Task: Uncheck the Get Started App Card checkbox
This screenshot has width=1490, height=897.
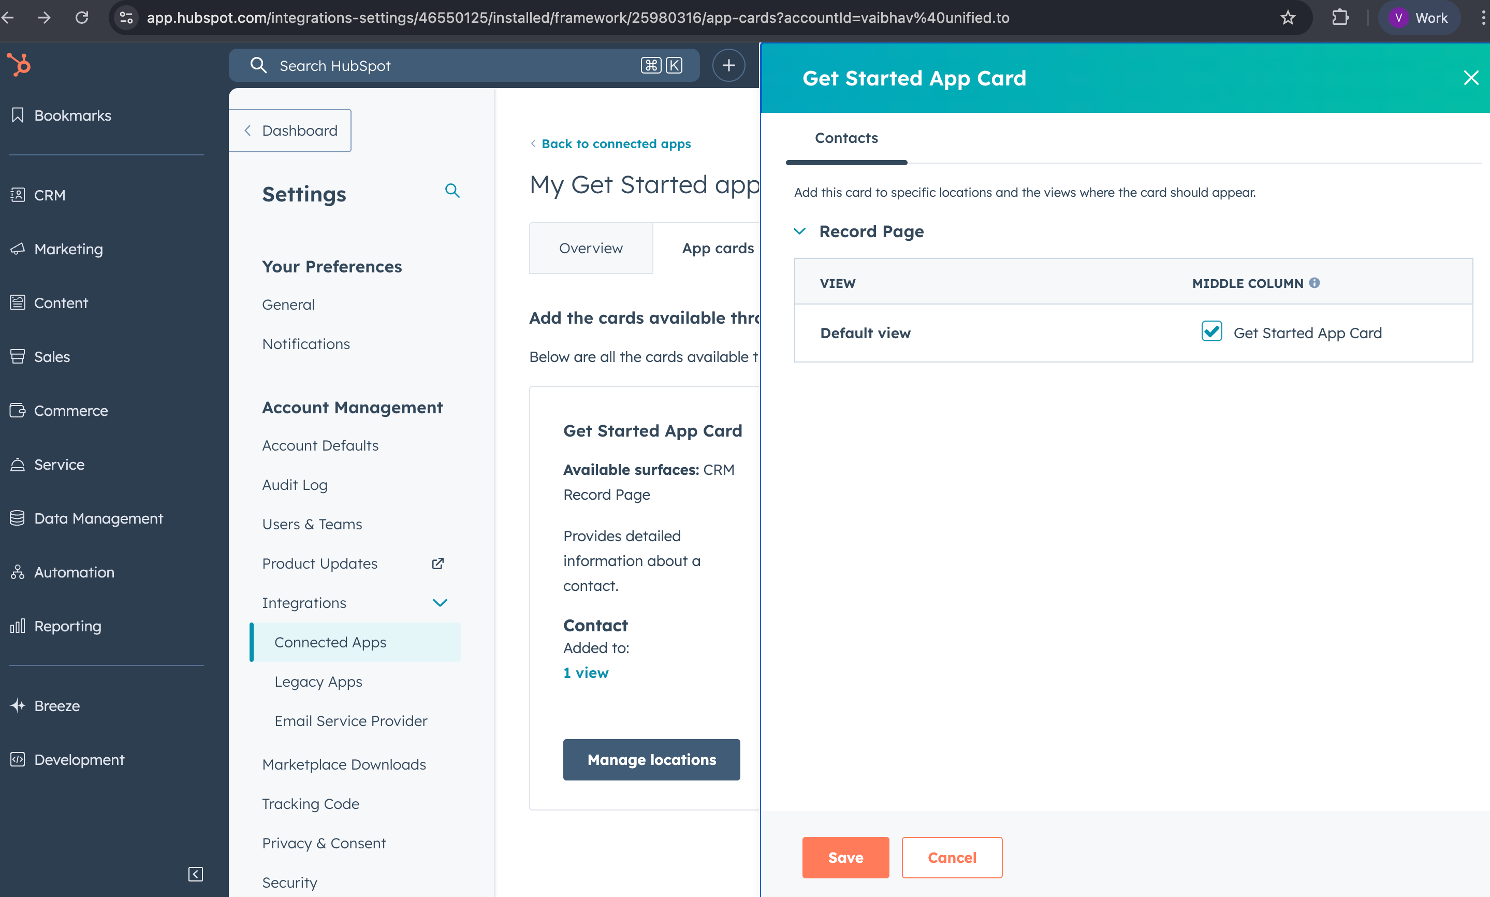Action: click(1211, 332)
